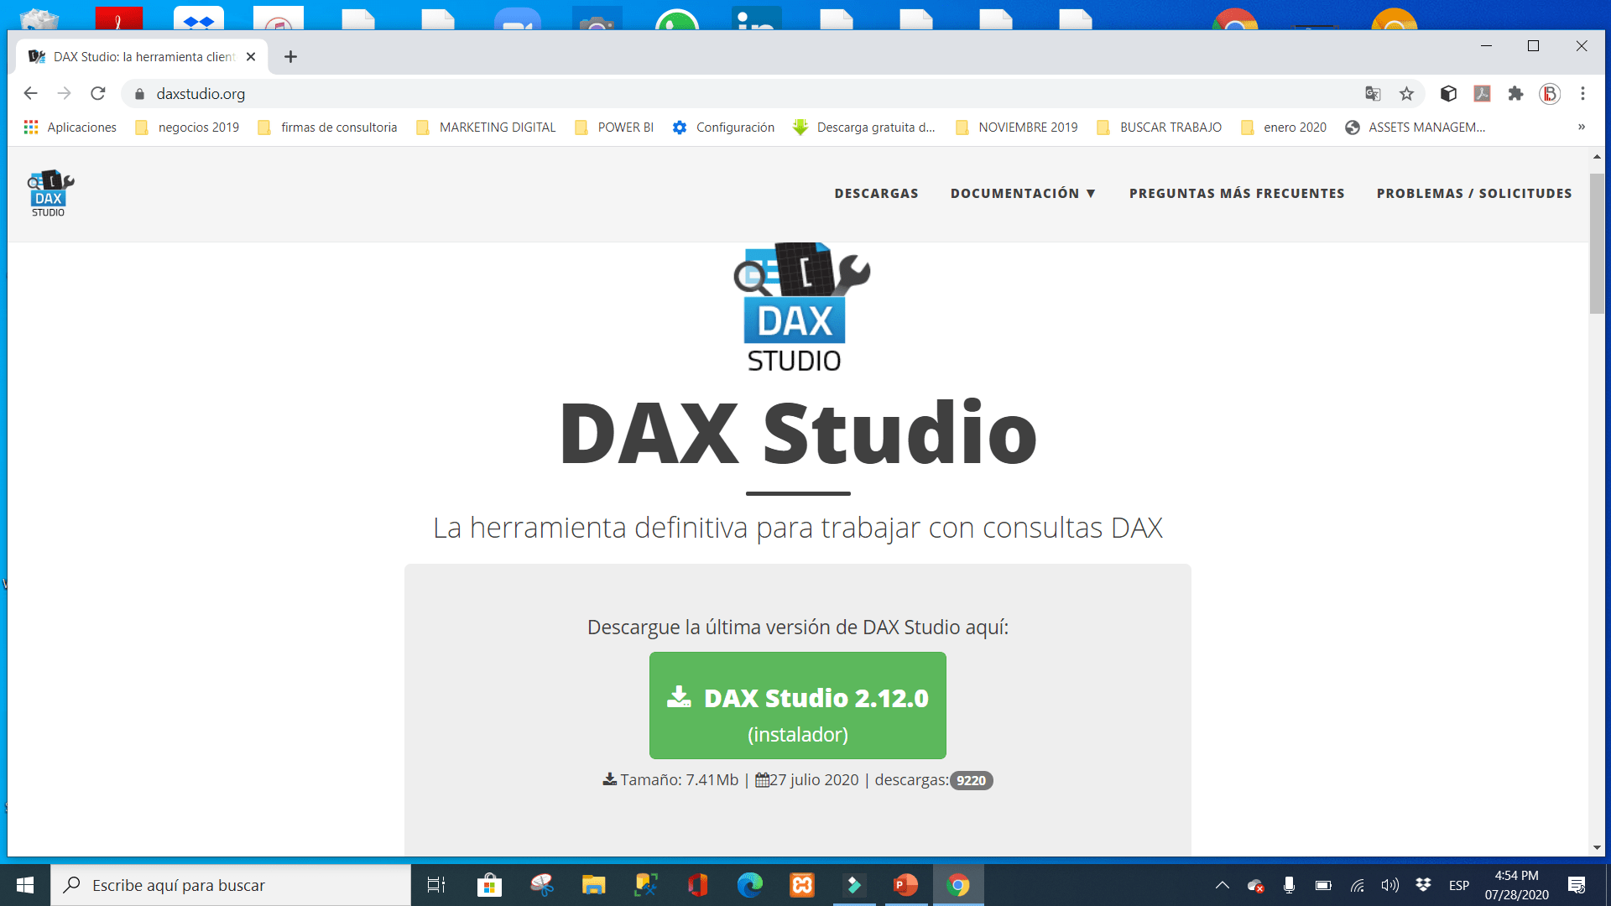Open the overflow bookmarks chevron

(x=1581, y=127)
